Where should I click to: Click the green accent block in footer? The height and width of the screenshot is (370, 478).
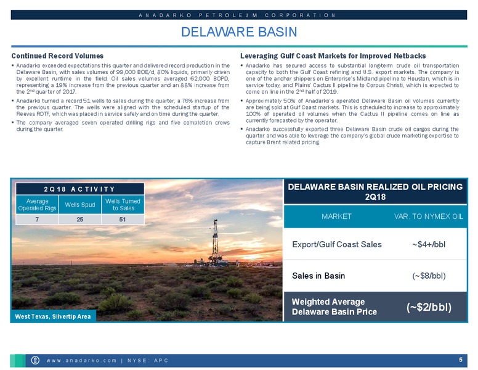tap(18, 361)
